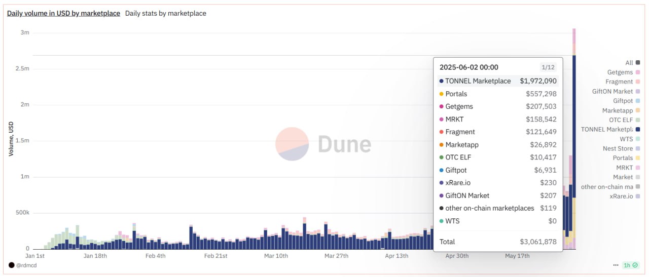The height and width of the screenshot is (277, 649).
Task: Click the 1/12 page indicator in the tooltip
Action: [548, 67]
